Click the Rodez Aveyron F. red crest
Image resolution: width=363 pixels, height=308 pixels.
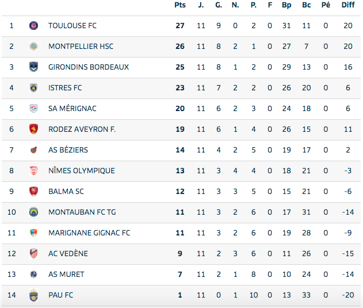tap(33, 130)
